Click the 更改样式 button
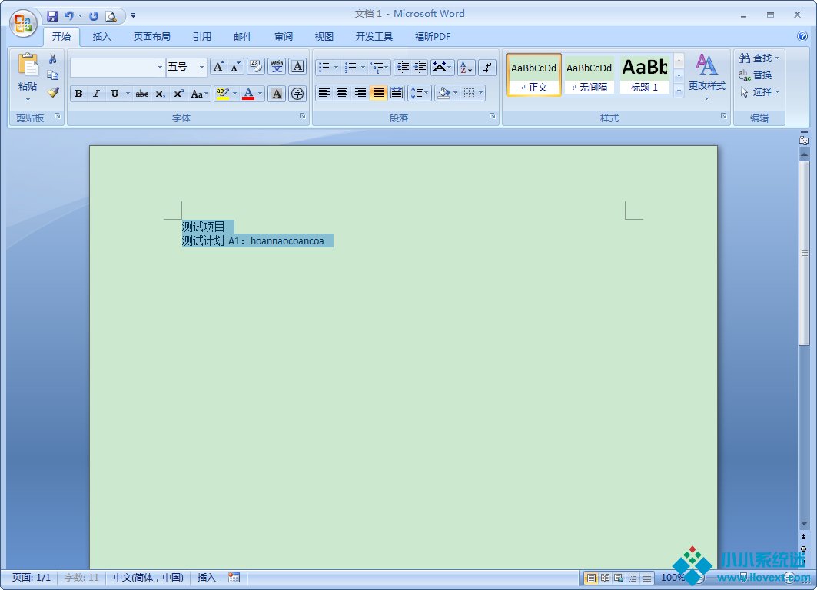Viewport: 817px width, 590px height. point(706,75)
